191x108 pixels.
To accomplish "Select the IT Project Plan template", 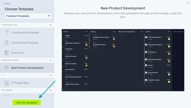I will point(27,83).
